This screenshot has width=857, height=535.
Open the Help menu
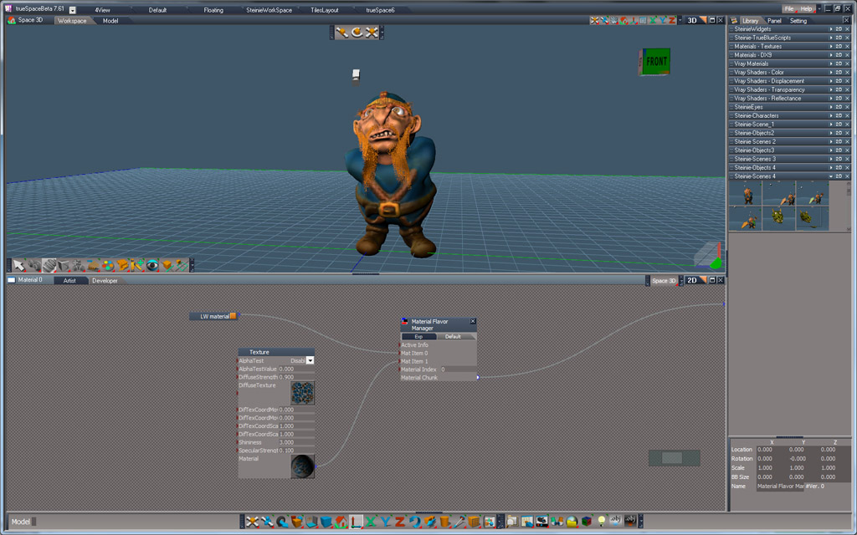(x=806, y=8)
